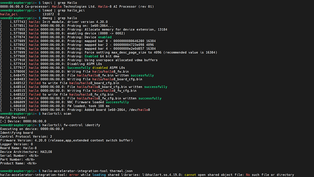Click the 'lspci | grep Hailo' command

tap(60, 3)
